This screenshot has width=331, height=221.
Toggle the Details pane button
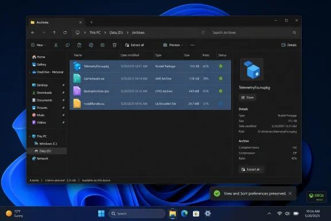pyautogui.click(x=289, y=45)
